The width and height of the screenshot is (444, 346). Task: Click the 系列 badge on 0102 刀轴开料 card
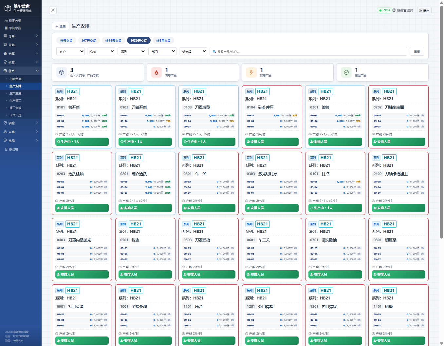(x=123, y=91)
